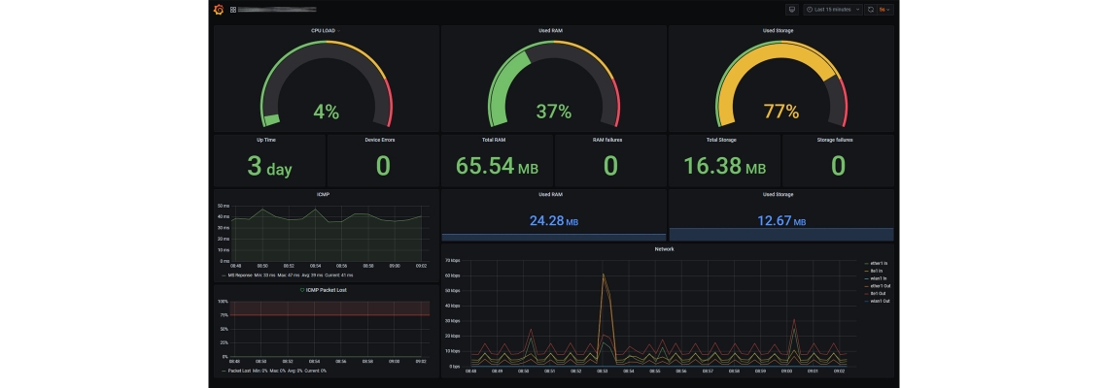Click the Up Time panel title
1108x388 pixels.
(x=267, y=140)
